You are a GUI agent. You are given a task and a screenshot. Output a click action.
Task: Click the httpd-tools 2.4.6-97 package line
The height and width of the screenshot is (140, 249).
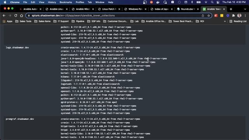[x=99, y=126]
